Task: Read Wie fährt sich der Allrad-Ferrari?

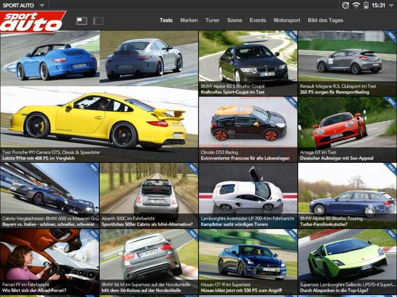Action: (34, 291)
